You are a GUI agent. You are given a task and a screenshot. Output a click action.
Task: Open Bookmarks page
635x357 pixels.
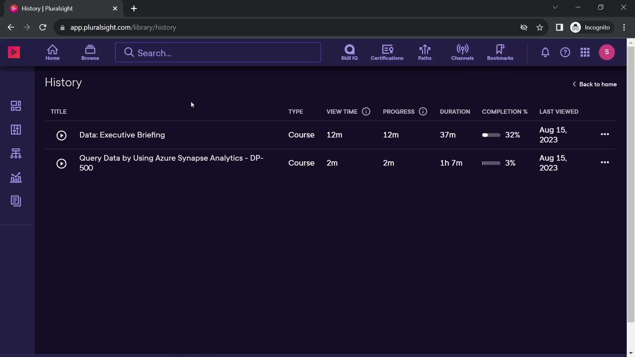[x=500, y=52]
